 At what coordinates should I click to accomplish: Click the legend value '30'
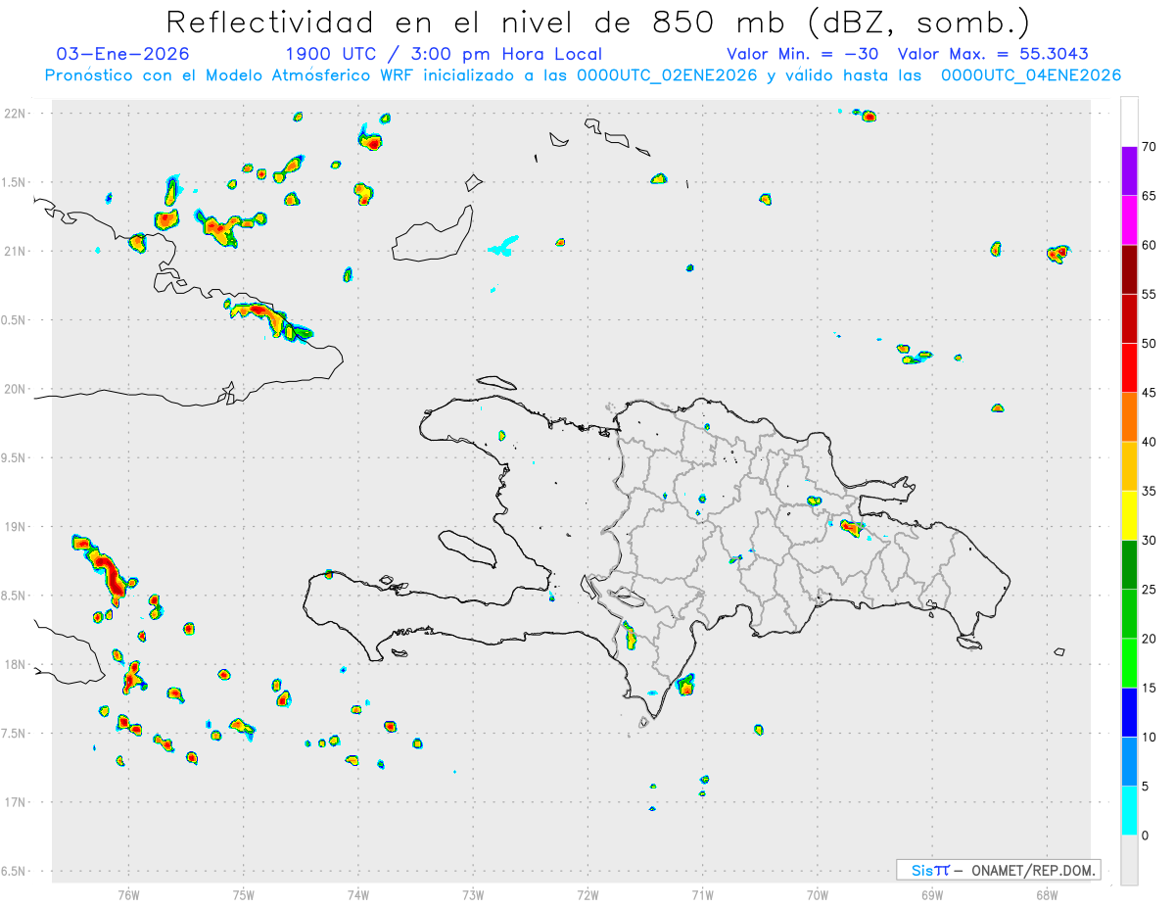(x=1149, y=541)
